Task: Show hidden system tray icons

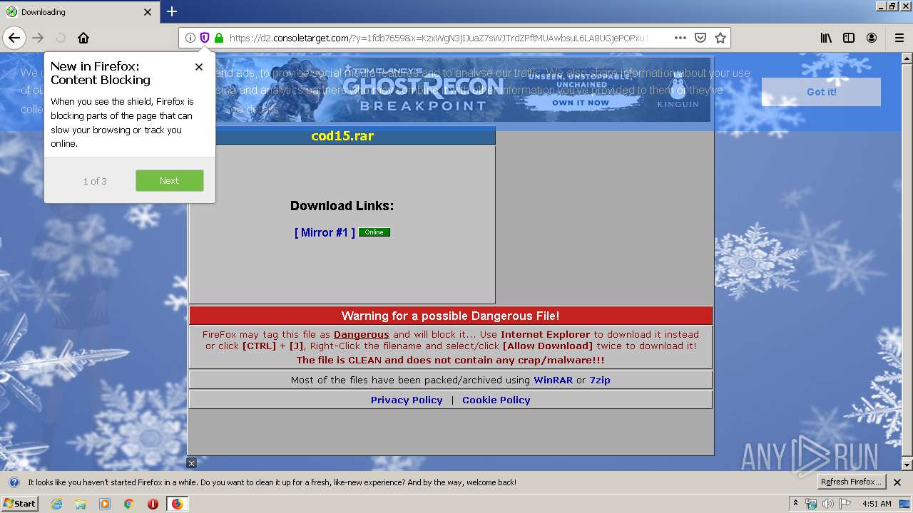Action: pyautogui.click(x=795, y=503)
